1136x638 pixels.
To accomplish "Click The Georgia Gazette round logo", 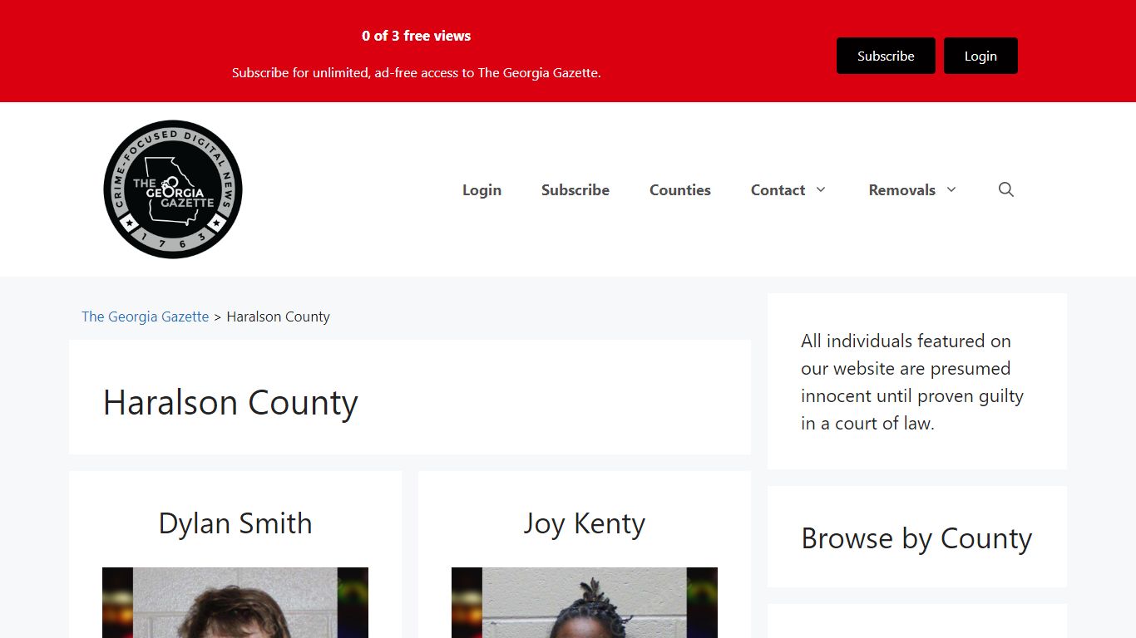I will pyautogui.click(x=173, y=189).
